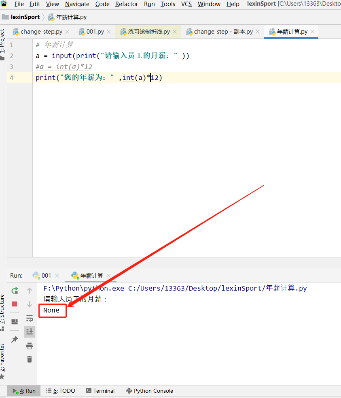Viewport: 341px width, 398px height.
Task: Open the VCS menu
Action: pyautogui.click(x=186, y=4)
